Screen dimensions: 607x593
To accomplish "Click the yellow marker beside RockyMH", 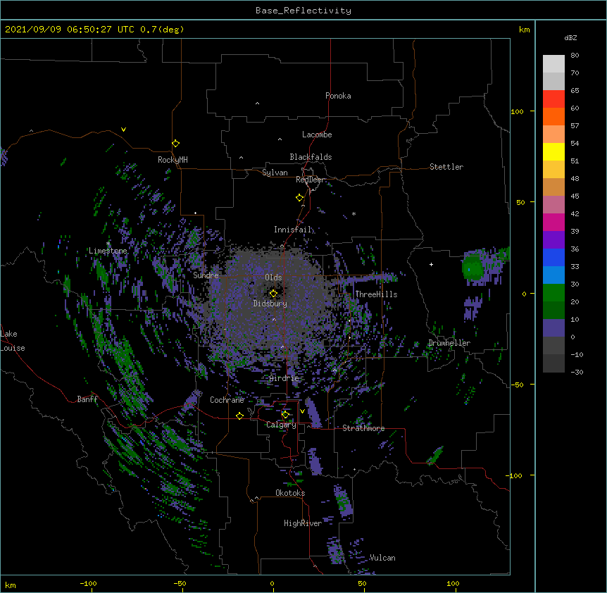I will coord(176,143).
